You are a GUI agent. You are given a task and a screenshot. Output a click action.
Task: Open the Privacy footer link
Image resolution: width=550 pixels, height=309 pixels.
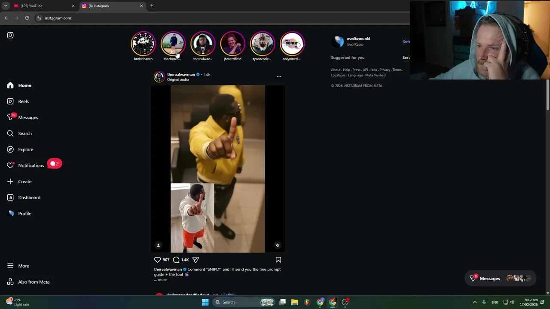pos(385,70)
